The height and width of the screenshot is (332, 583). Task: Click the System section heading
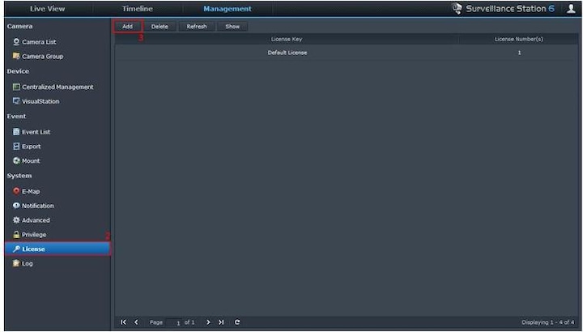tap(19, 176)
